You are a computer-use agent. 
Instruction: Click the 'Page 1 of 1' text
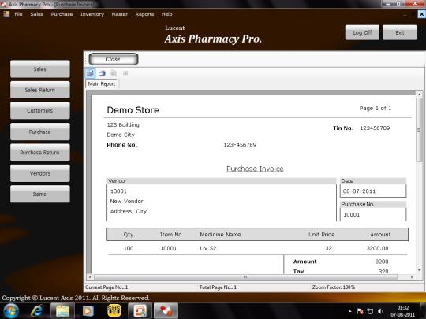tap(376, 108)
